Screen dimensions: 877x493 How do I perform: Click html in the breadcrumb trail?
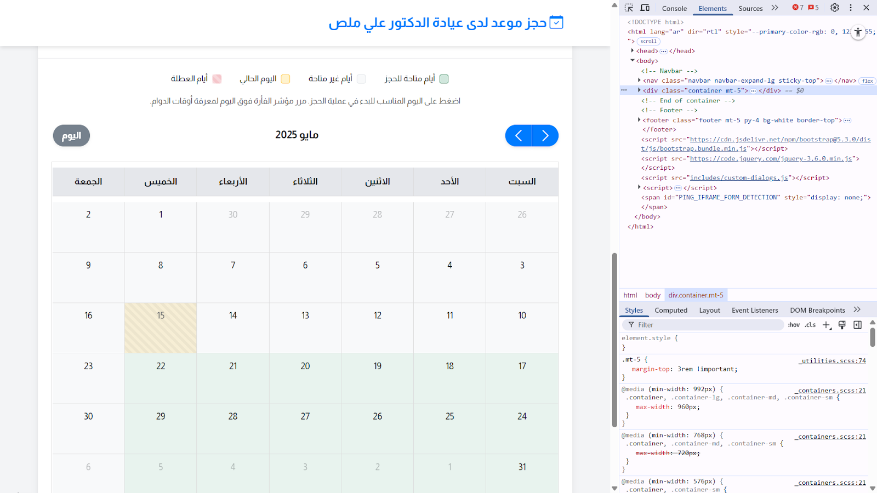(x=630, y=295)
